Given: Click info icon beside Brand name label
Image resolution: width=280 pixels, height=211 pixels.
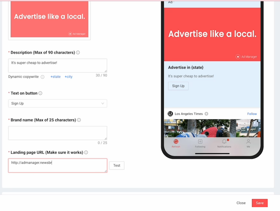Looking at the screenshot, I should pyautogui.click(x=79, y=120).
